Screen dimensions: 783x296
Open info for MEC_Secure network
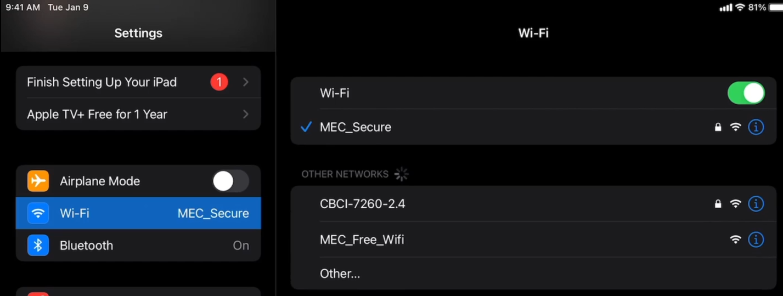(x=756, y=127)
